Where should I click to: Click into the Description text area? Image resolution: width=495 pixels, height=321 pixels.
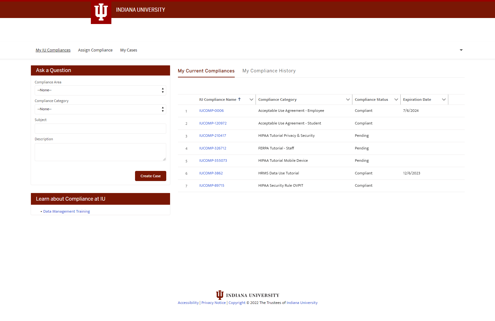100,152
